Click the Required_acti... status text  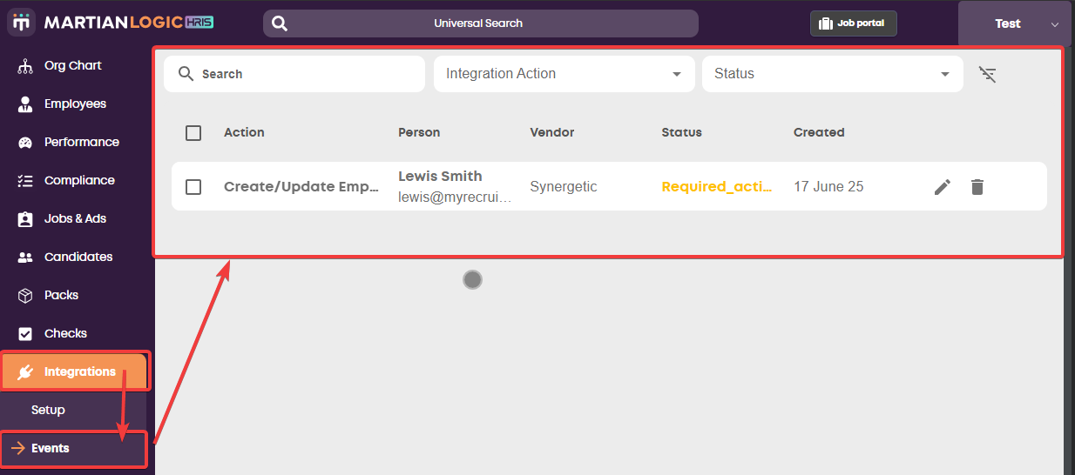coord(717,186)
